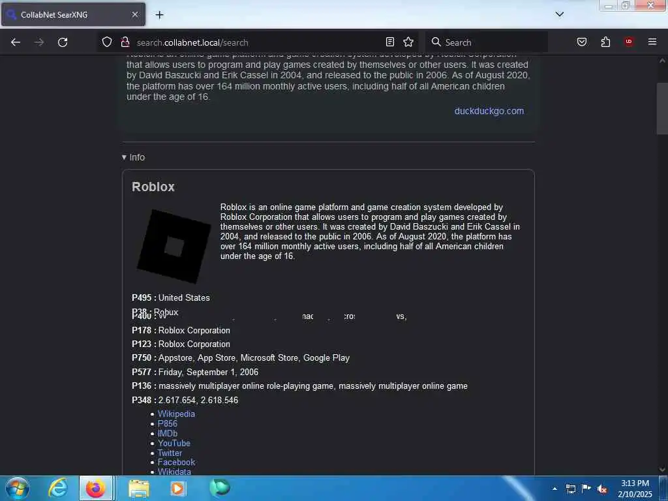Click the scrollbar up arrow

pyautogui.click(x=662, y=61)
